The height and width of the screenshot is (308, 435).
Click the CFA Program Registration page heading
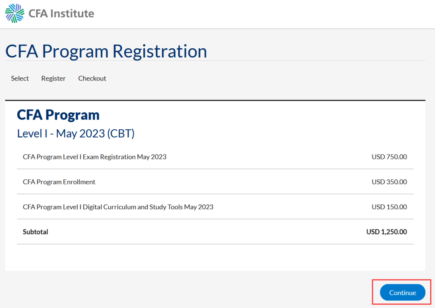point(106,51)
